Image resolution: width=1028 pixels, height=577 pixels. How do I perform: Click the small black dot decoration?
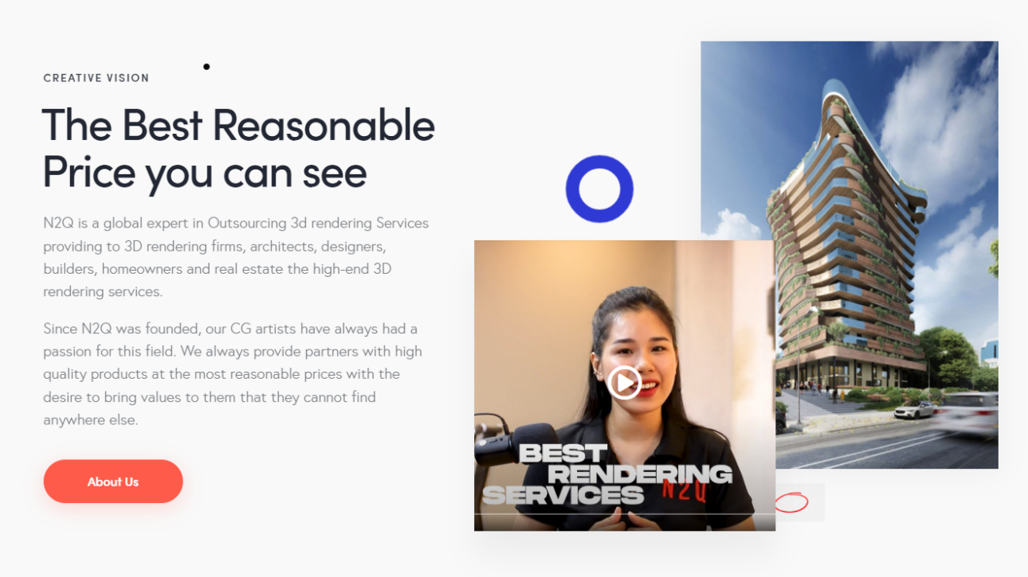pyautogui.click(x=206, y=67)
